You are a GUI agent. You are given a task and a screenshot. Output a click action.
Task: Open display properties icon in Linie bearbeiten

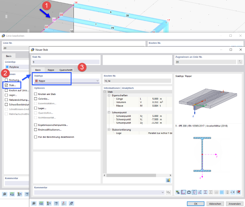point(19,194)
